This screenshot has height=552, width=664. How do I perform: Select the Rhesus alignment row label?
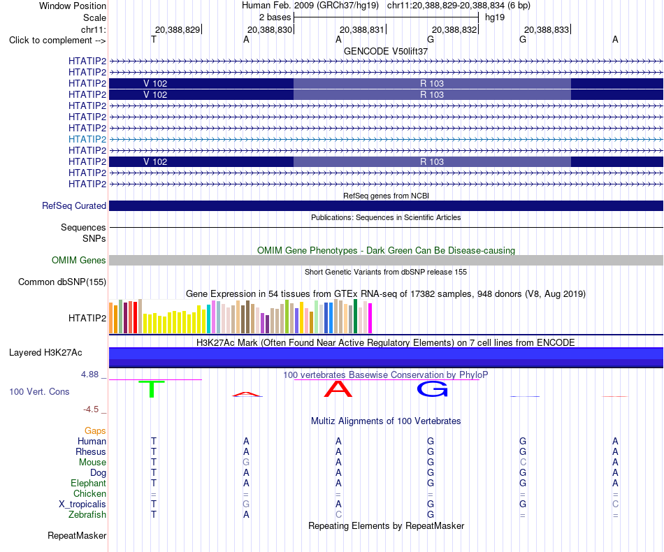pos(91,451)
